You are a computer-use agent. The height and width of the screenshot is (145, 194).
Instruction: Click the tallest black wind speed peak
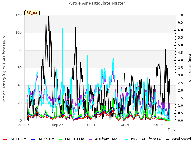48,16
